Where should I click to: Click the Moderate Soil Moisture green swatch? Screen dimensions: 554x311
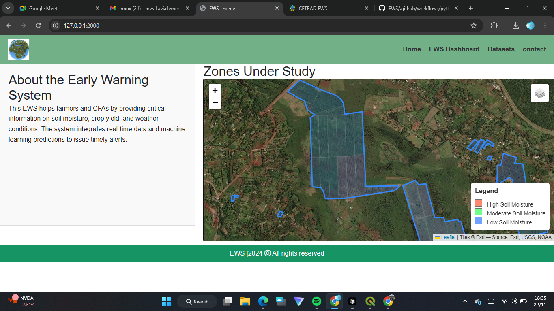click(479, 212)
